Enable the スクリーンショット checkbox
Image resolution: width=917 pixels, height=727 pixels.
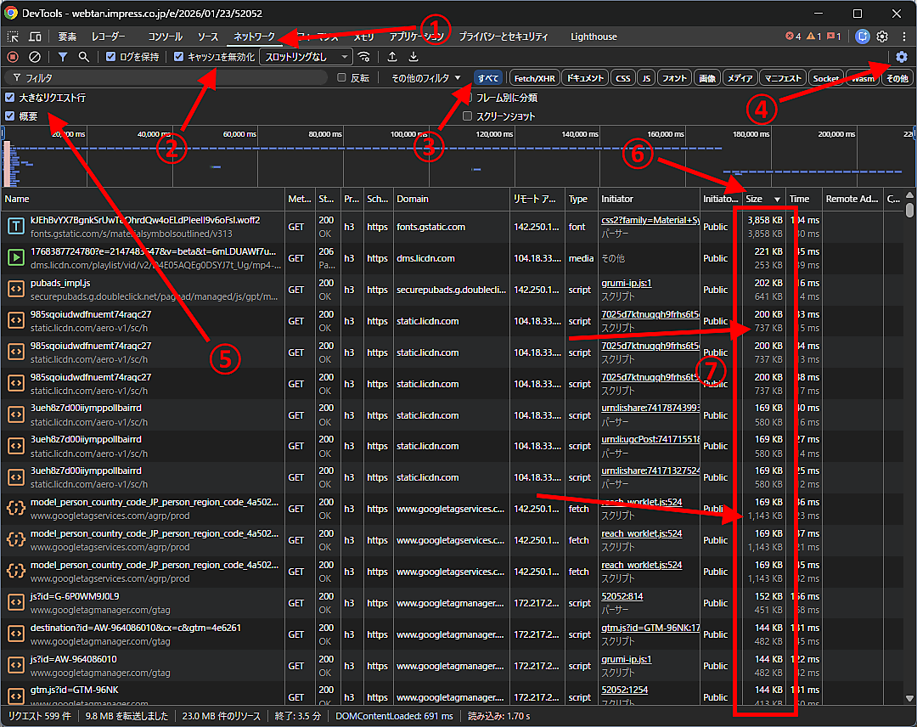click(x=468, y=116)
